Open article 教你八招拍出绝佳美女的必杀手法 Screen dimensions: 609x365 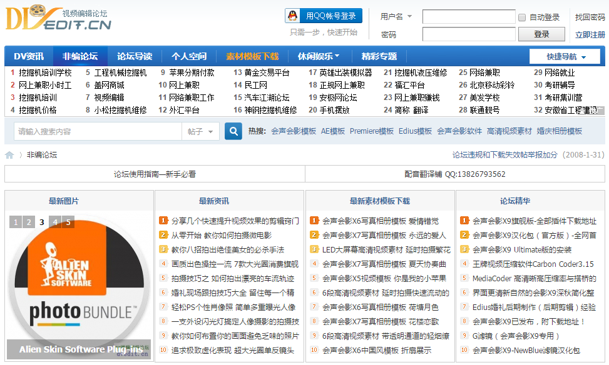228,250
